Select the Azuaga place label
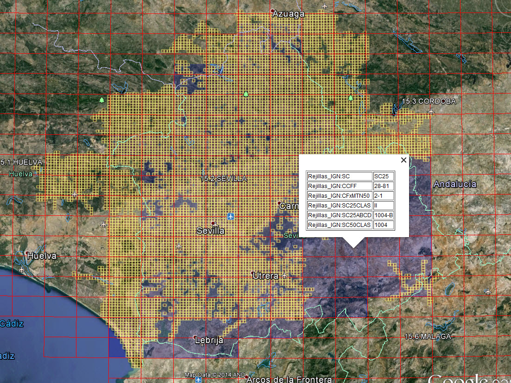 pyautogui.click(x=289, y=14)
